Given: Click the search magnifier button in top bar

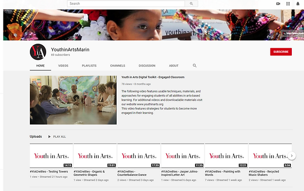Looking at the screenshot, I should tap(191, 4).
